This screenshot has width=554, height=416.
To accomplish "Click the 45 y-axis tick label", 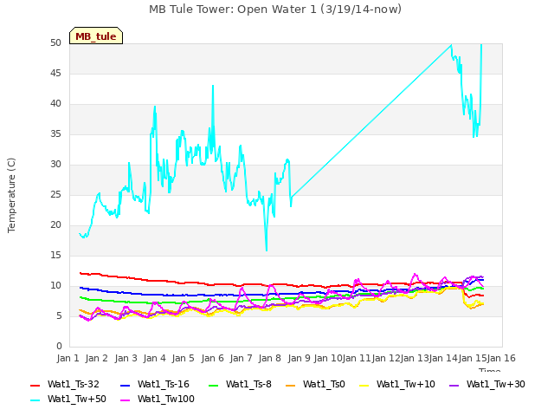I will 55,73.
